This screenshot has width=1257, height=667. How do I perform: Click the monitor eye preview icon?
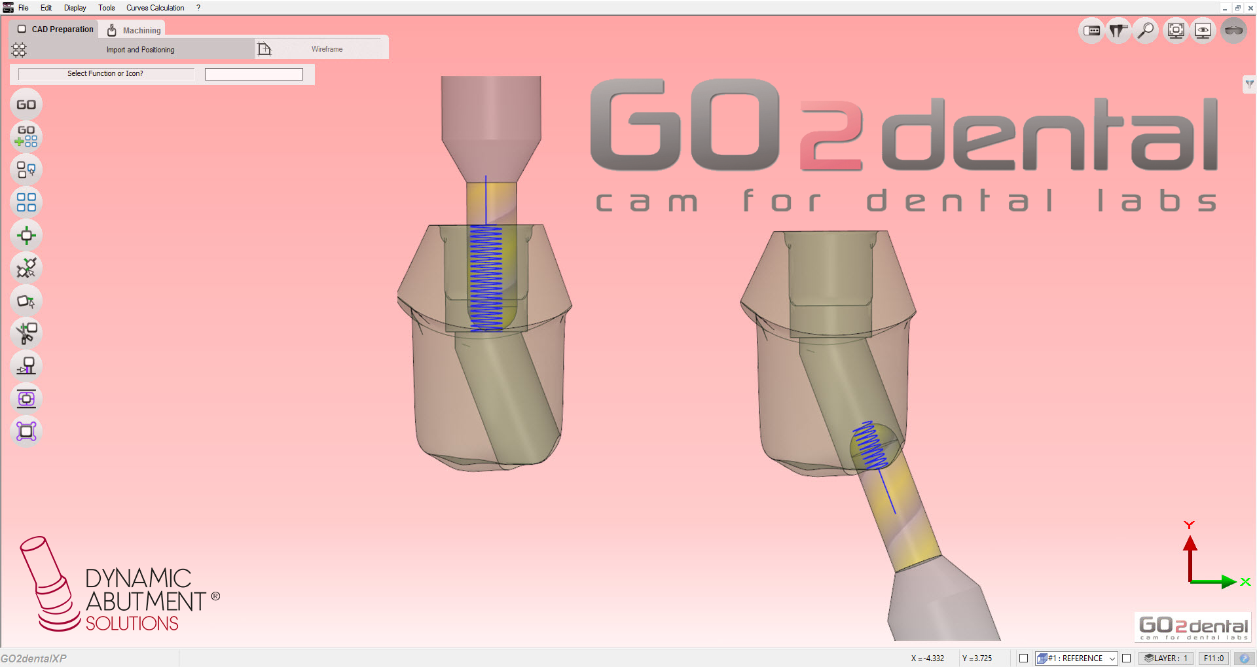pos(1203,30)
